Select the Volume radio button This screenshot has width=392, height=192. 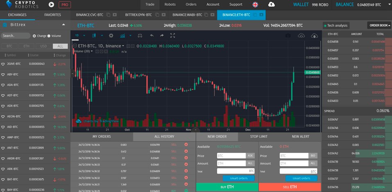click(x=49, y=36)
